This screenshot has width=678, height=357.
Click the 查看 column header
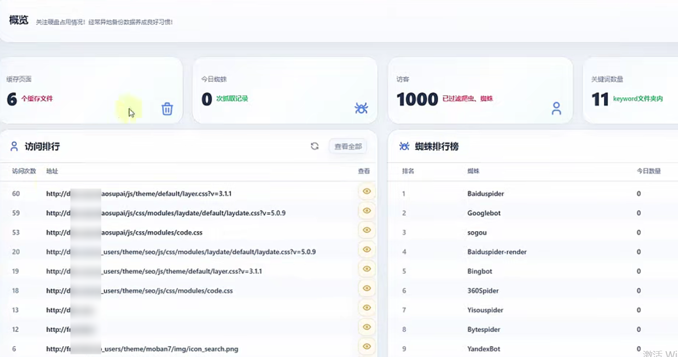(x=364, y=171)
